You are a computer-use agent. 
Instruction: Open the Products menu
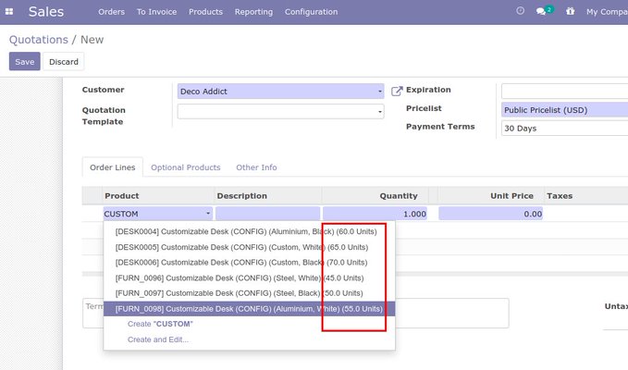click(x=205, y=12)
